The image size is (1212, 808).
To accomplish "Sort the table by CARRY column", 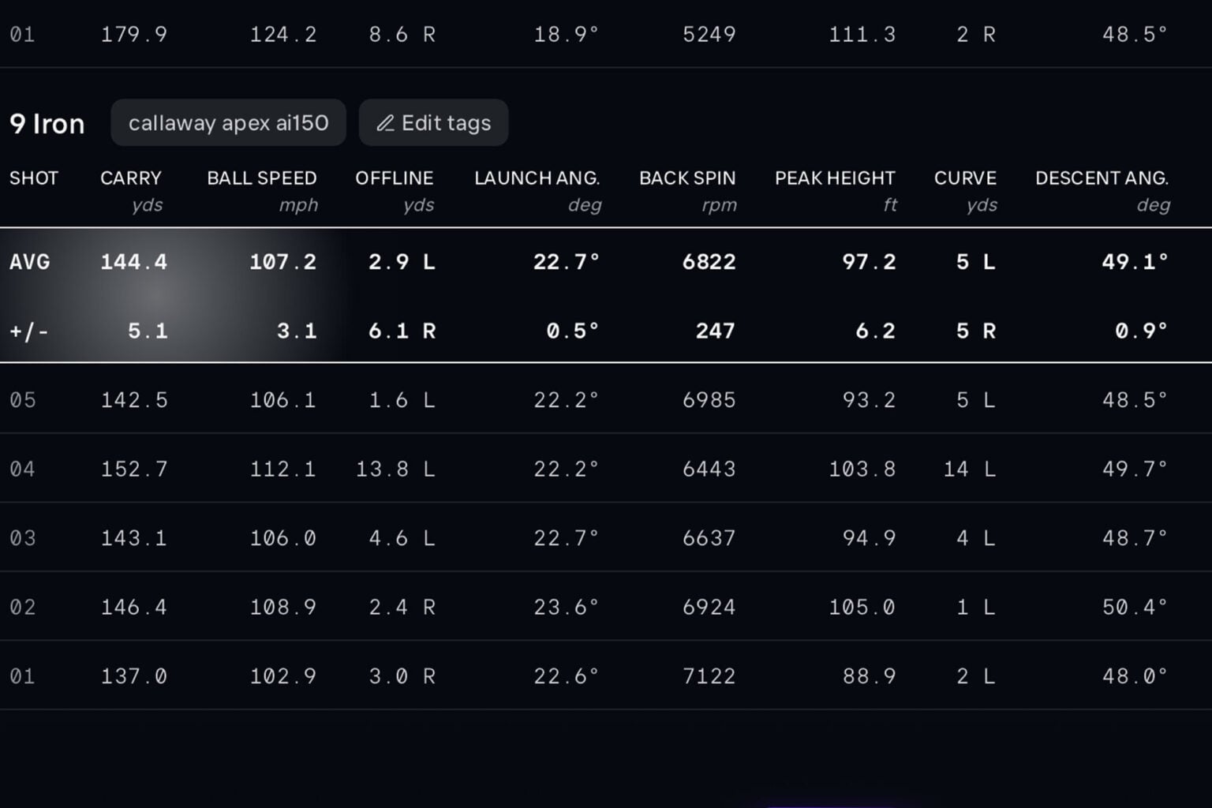I will [x=131, y=178].
